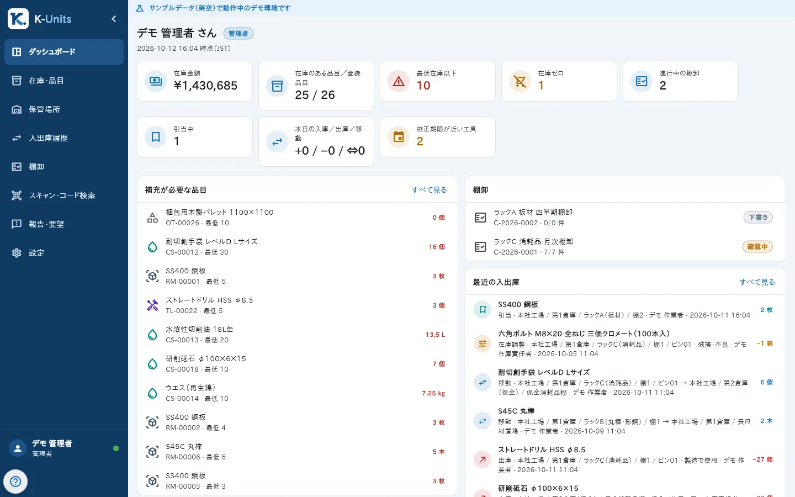Viewport: 795px width, 497px height.
Task: Open S45C 丸棒 移動 transaction entry
Action: click(626, 421)
